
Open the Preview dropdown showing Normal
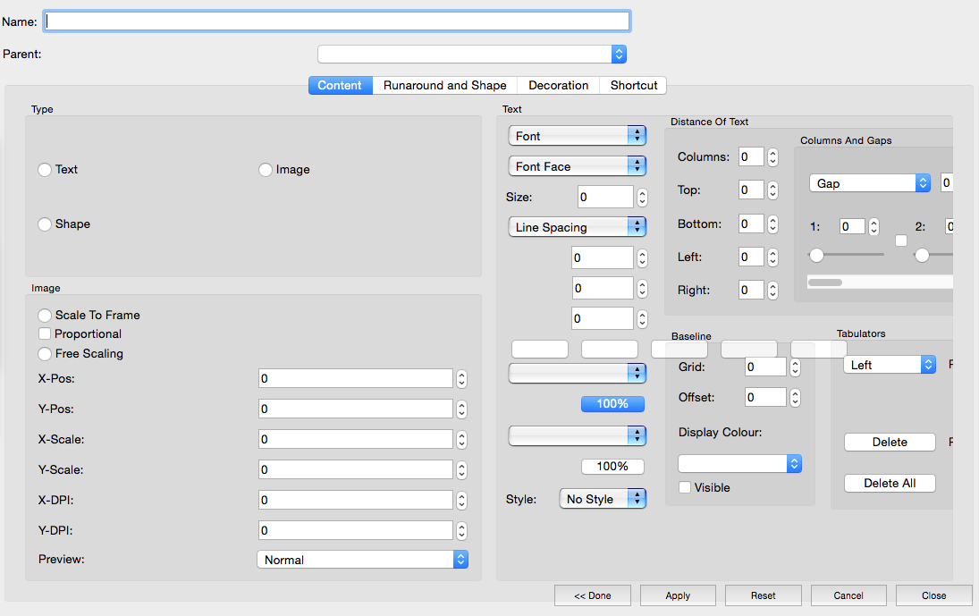coord(362,560)
